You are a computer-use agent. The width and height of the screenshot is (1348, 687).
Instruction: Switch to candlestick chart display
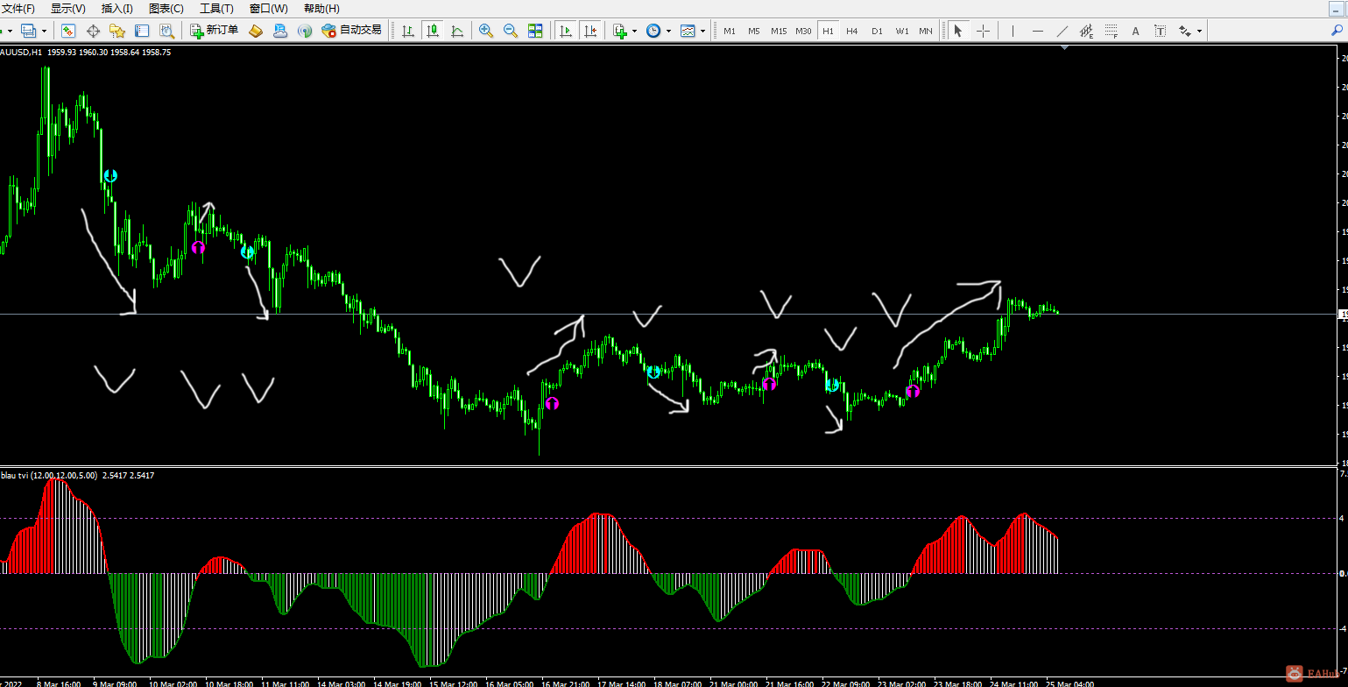click(x=433, y=31)
